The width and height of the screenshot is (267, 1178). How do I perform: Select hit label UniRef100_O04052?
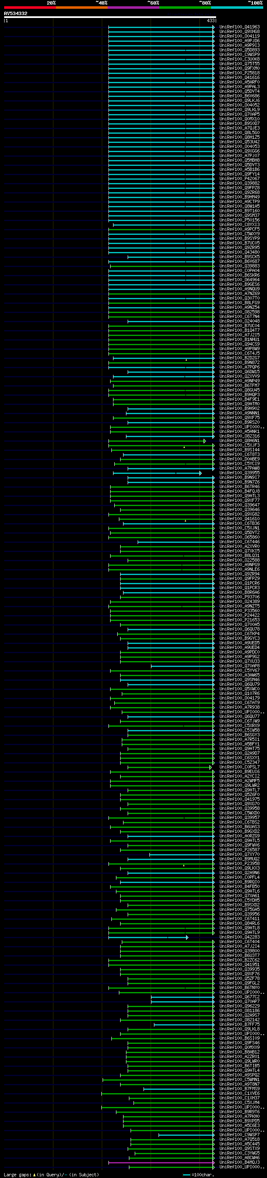point(239,105)
